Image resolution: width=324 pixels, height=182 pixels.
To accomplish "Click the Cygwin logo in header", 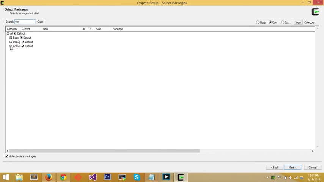I will (x=315, y=12).
